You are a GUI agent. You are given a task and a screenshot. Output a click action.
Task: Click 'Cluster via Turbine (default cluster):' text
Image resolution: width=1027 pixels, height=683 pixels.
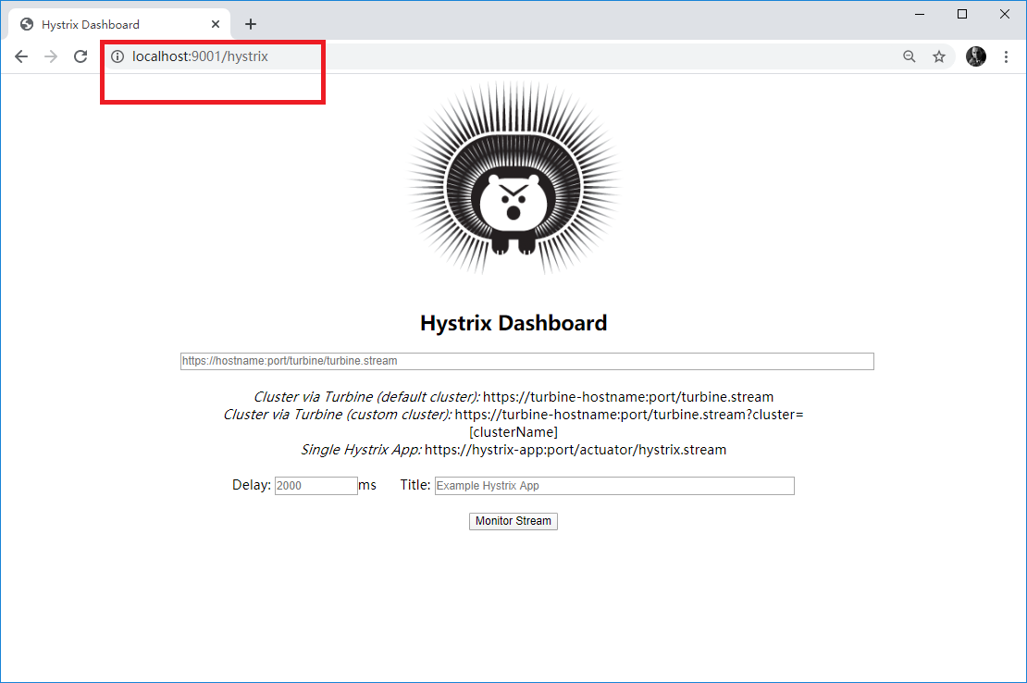coord(366,397)
